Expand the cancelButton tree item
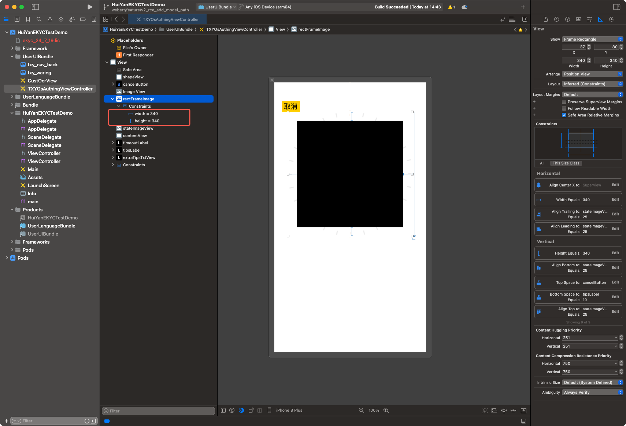Image resolution: width=626 pixels, height=426 pixels. click(113, 84)
